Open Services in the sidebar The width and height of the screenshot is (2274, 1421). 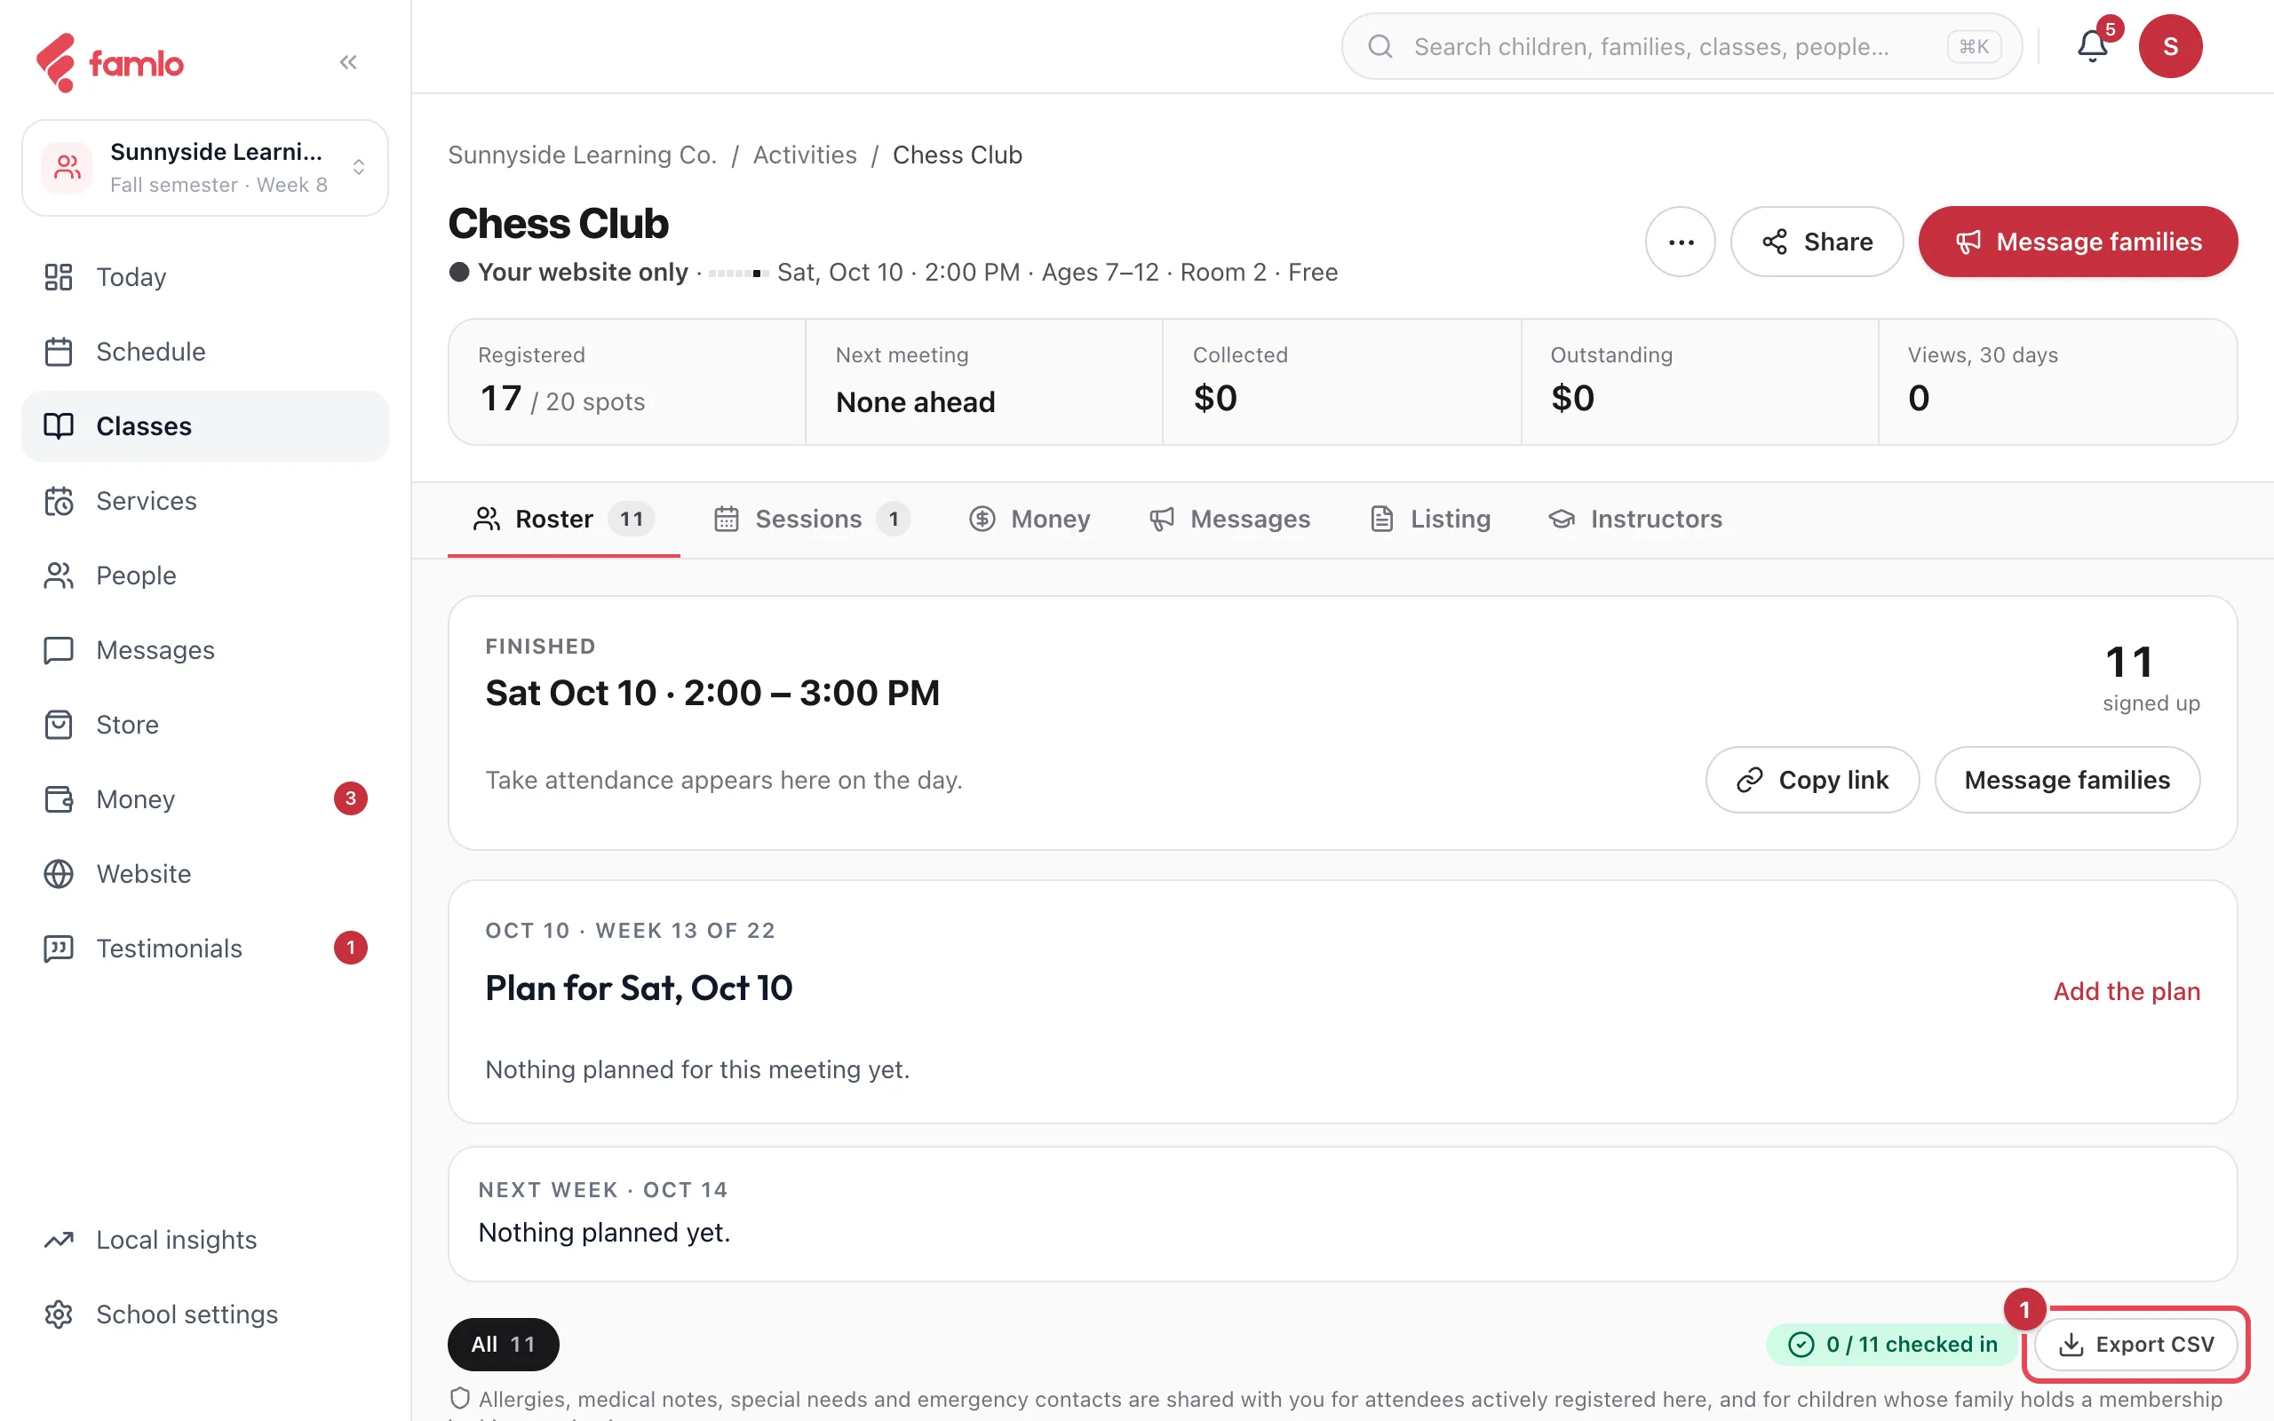click(x=205, y=501)
